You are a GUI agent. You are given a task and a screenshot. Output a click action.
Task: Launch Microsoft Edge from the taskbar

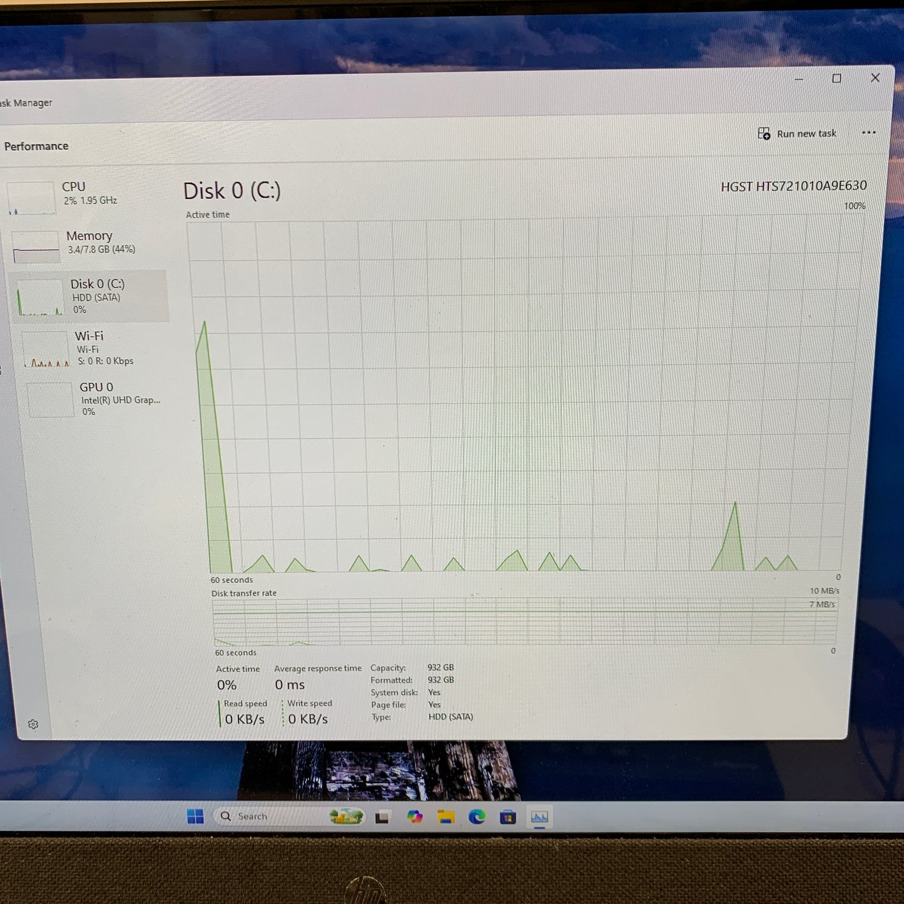pyautogui.click(x=477, y=816)
